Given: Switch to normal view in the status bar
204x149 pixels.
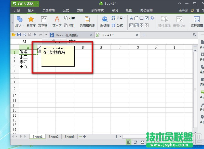Looking at the screenshot, I should (x=129, y=142).
